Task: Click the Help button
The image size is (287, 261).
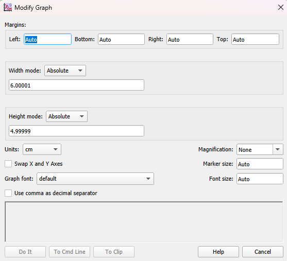Action: click(218, 252)
